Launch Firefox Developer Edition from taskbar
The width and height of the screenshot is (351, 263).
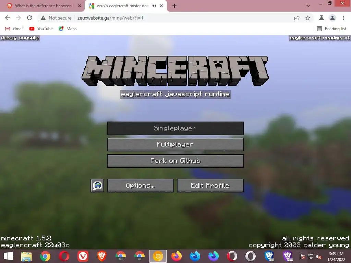click(195, 256)
